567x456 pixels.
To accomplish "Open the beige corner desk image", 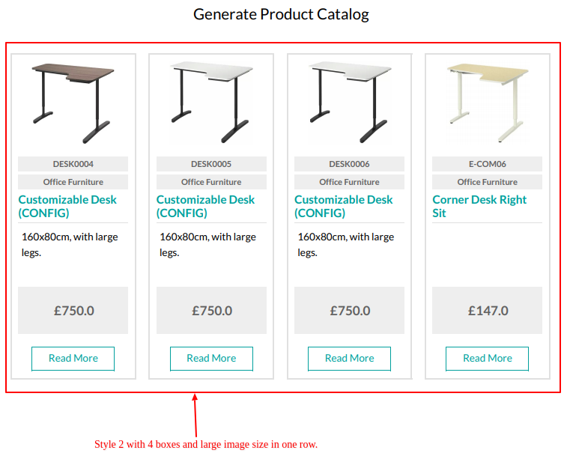I will (x=487, y=103).
